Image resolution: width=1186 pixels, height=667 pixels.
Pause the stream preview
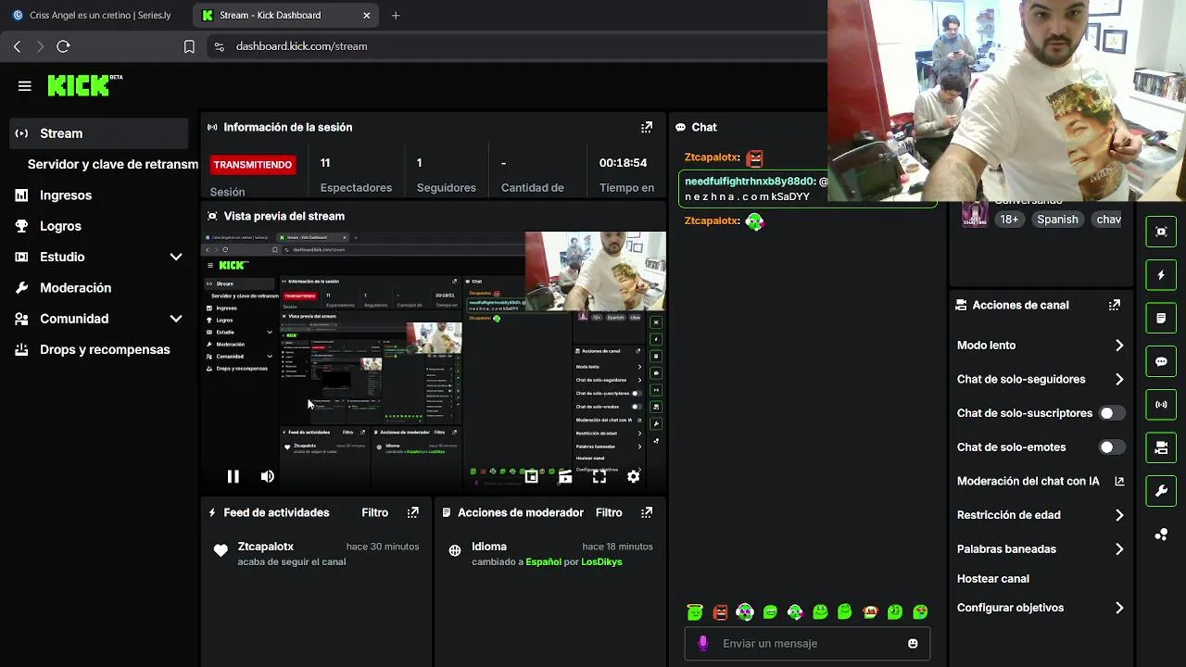point(233,476)
